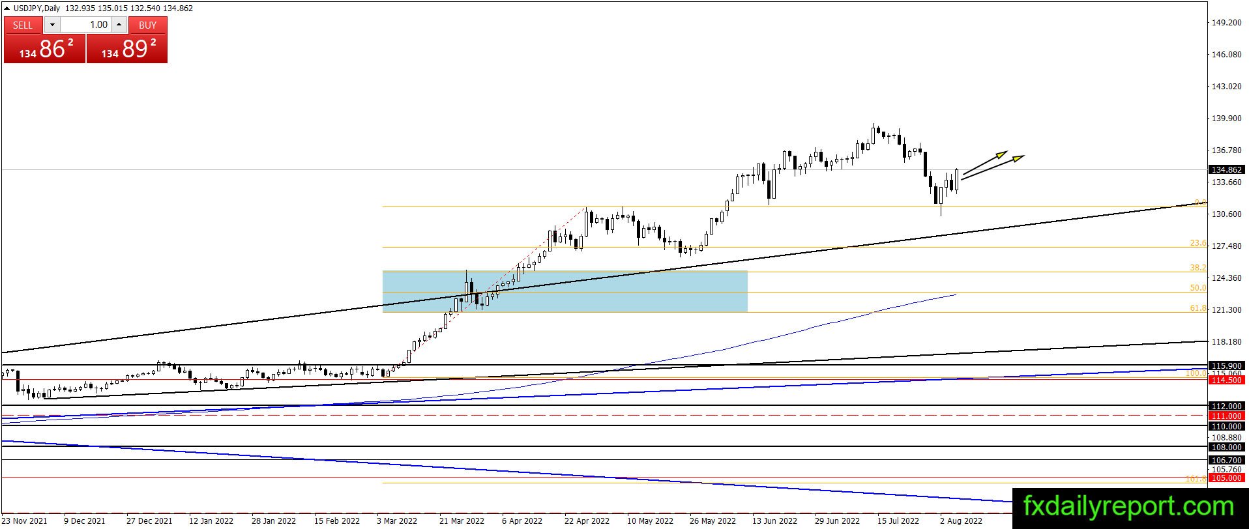Image resolution: width=1249 pixels, height=529 pixels.
Task: Click the BUY button
Action: pyautogui.click(x=148, y=25)
